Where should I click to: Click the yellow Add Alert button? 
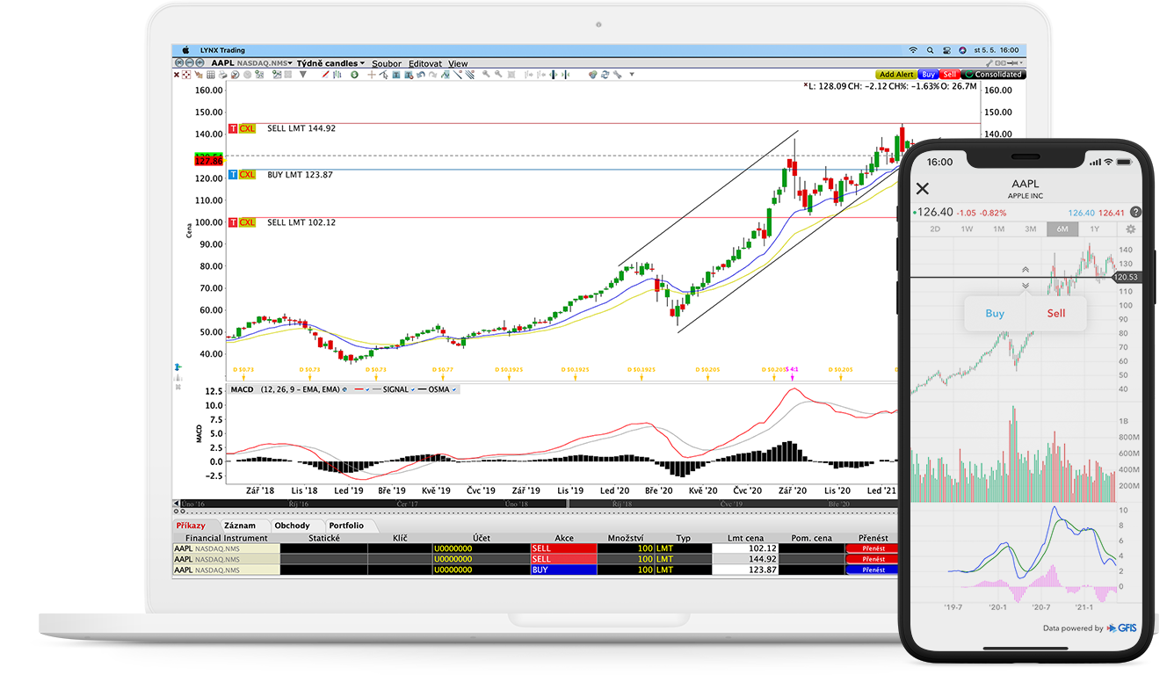tap(896, 75)
